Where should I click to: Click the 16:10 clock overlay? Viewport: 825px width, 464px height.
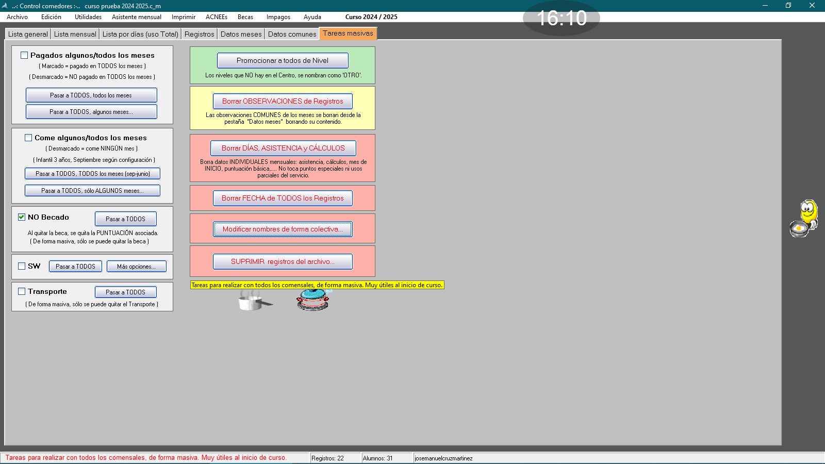[x=562, y=18]
